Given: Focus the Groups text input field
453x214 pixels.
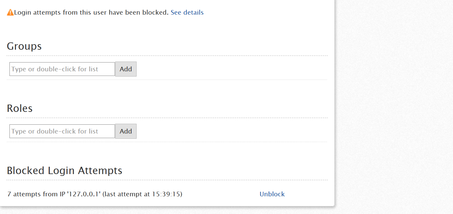Looking at the screenshot, I should point(62,69).
